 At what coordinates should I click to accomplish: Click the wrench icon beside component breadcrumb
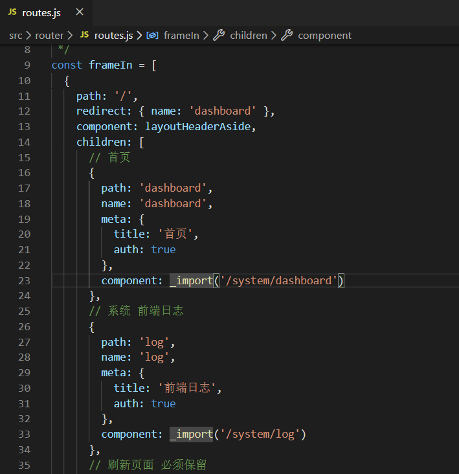click(x=287, y=36)
